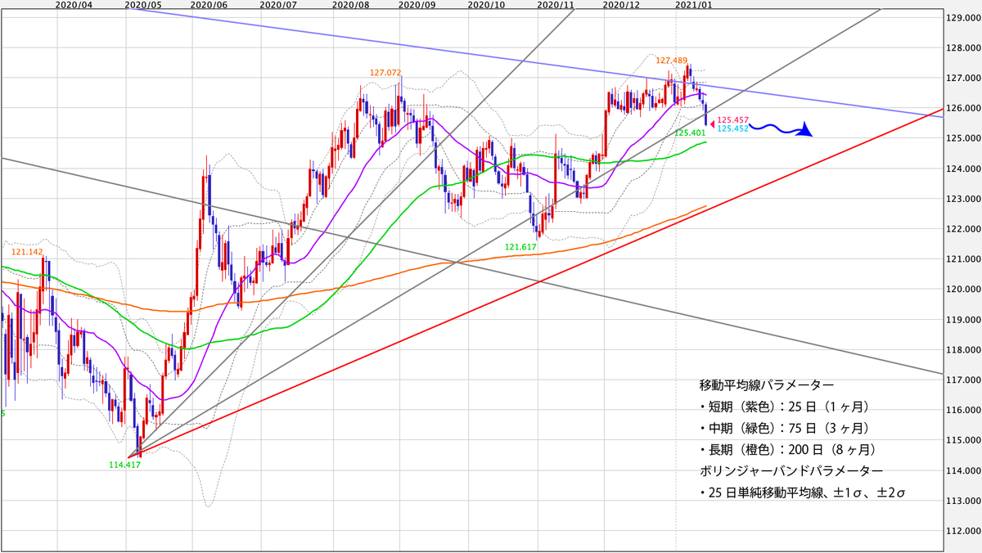Click the 長期（橙色）：200 日 legend line
The image size is (982, 553).
pyautogui.click(x=787, y=449)
